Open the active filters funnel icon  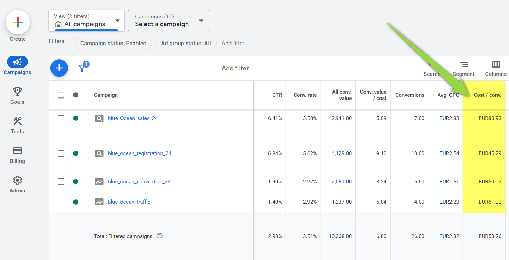tap(82, 68)
